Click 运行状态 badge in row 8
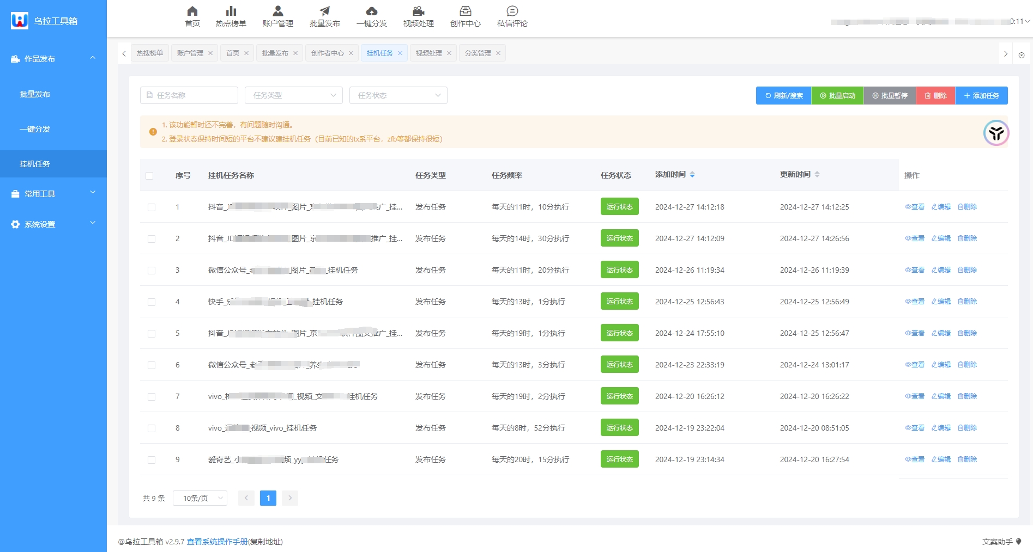 [620, 428]
